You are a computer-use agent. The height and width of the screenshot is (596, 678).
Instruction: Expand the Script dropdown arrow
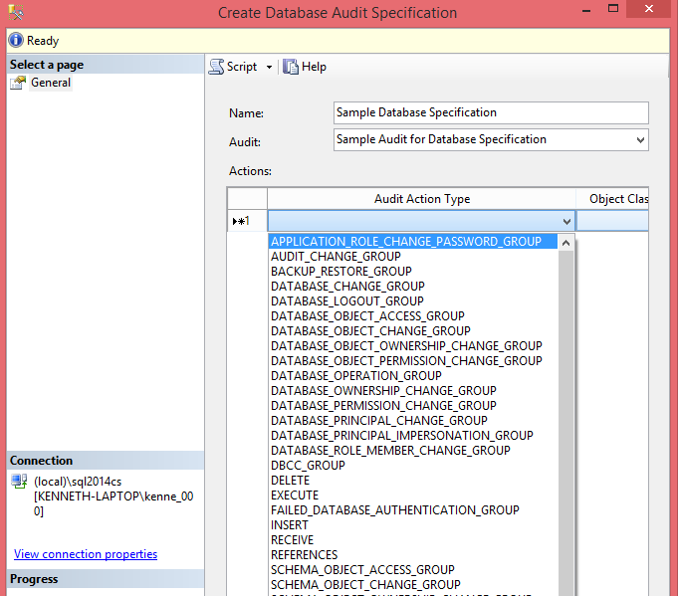[x=269, y=67]
